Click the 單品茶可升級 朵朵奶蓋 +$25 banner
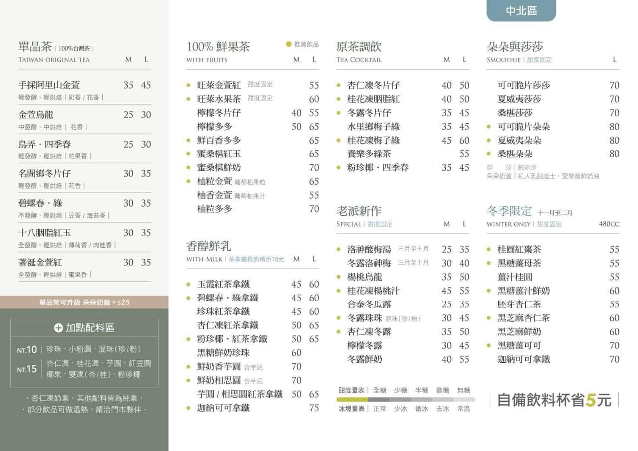 [84, 302]
